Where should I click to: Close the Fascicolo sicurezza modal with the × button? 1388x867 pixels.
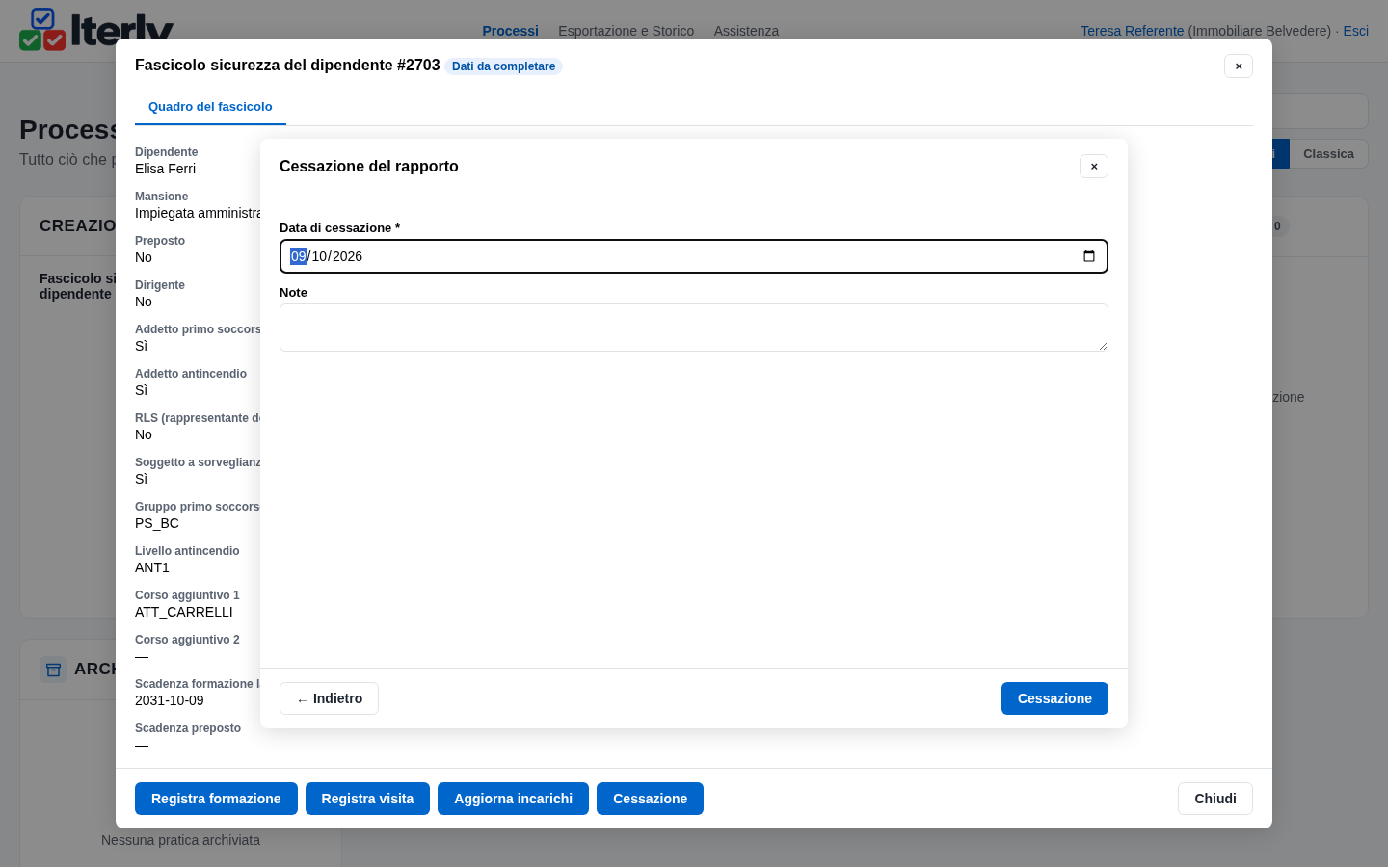coord(1239,66)
